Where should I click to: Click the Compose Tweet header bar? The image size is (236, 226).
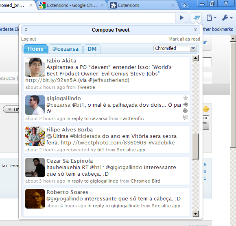click(x=111, y=30)
